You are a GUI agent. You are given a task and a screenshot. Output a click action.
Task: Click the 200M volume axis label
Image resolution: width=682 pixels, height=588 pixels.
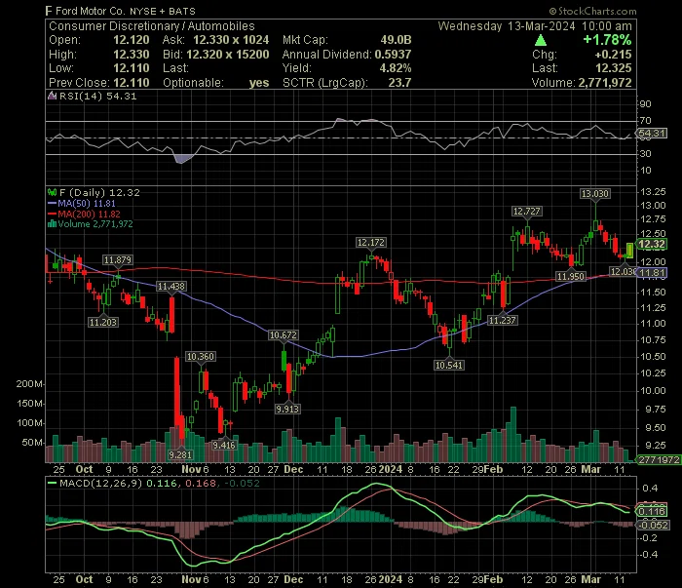28,384
